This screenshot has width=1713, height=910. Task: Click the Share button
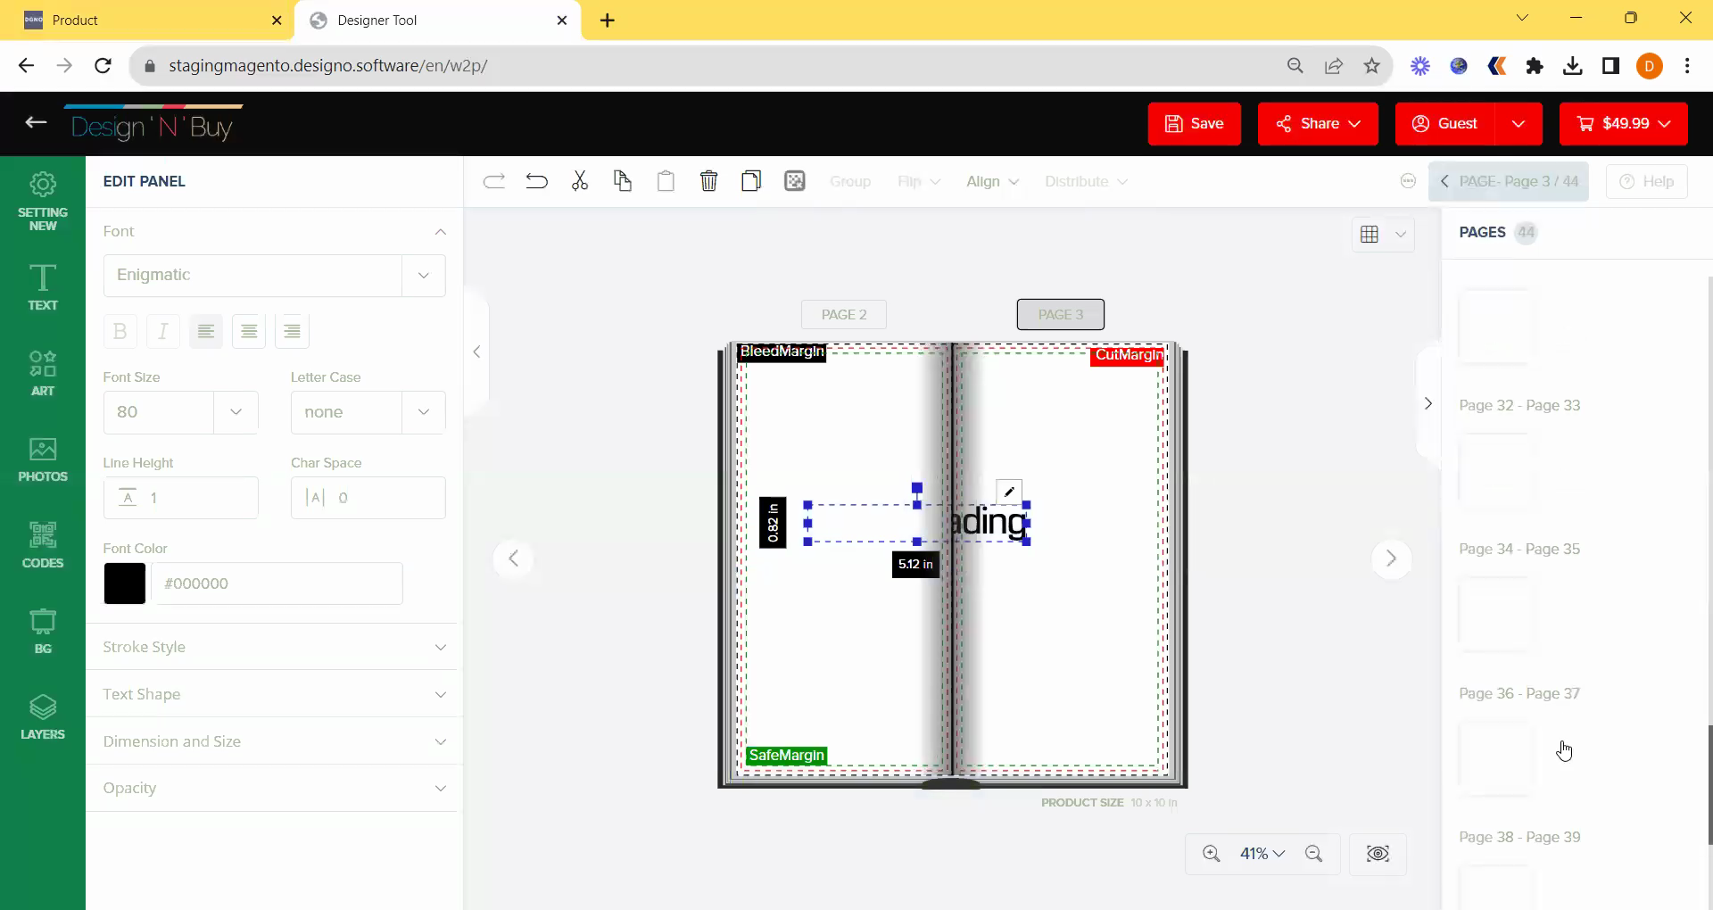click(x=1317, y=124)
